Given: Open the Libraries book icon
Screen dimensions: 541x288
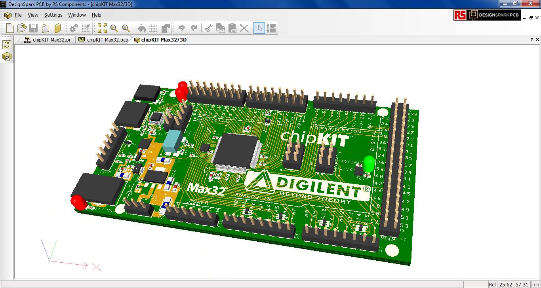Looking at the screenshot, I should pyautogui.click(x=57, y=28).
